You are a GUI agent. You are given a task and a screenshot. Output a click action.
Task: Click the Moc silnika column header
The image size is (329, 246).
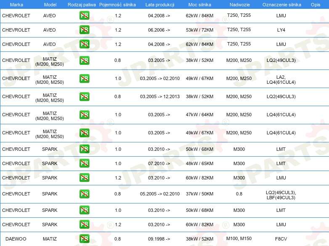click(200, 5)
